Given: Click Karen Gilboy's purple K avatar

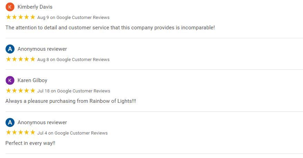Looking at the screenshot, I should click(x=10, y=80).
